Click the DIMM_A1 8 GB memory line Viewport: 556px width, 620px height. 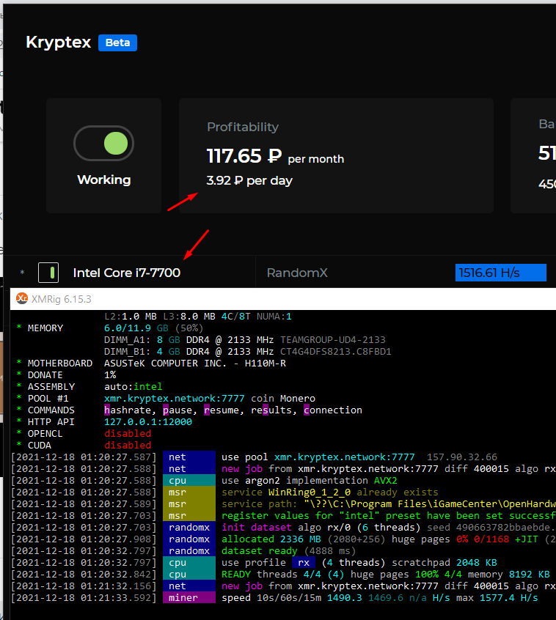(244, 339)
